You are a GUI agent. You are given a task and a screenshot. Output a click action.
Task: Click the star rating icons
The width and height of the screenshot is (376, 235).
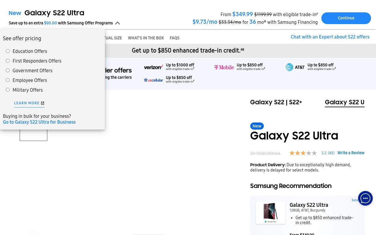tap(303, 153)
